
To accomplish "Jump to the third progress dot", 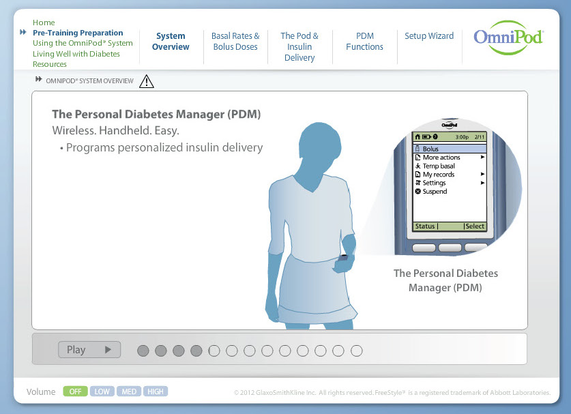I will [x=179, y=351].
